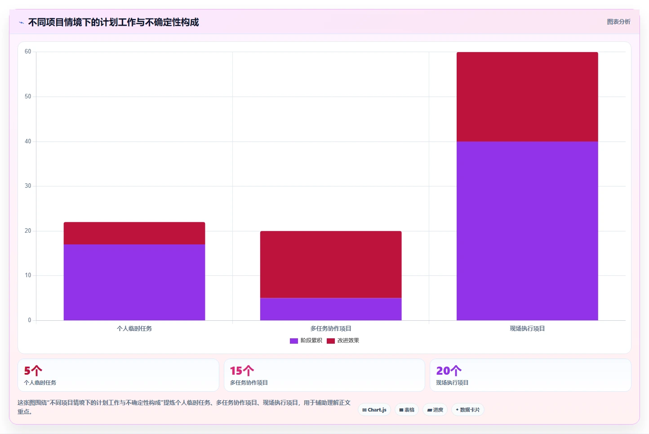Click the small blue icon beside the chart title
Viewport: 649px width, 434px height.
coord(21,22)
